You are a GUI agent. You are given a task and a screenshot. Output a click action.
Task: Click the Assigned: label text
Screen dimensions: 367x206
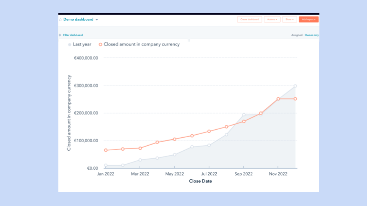(297, 35)
